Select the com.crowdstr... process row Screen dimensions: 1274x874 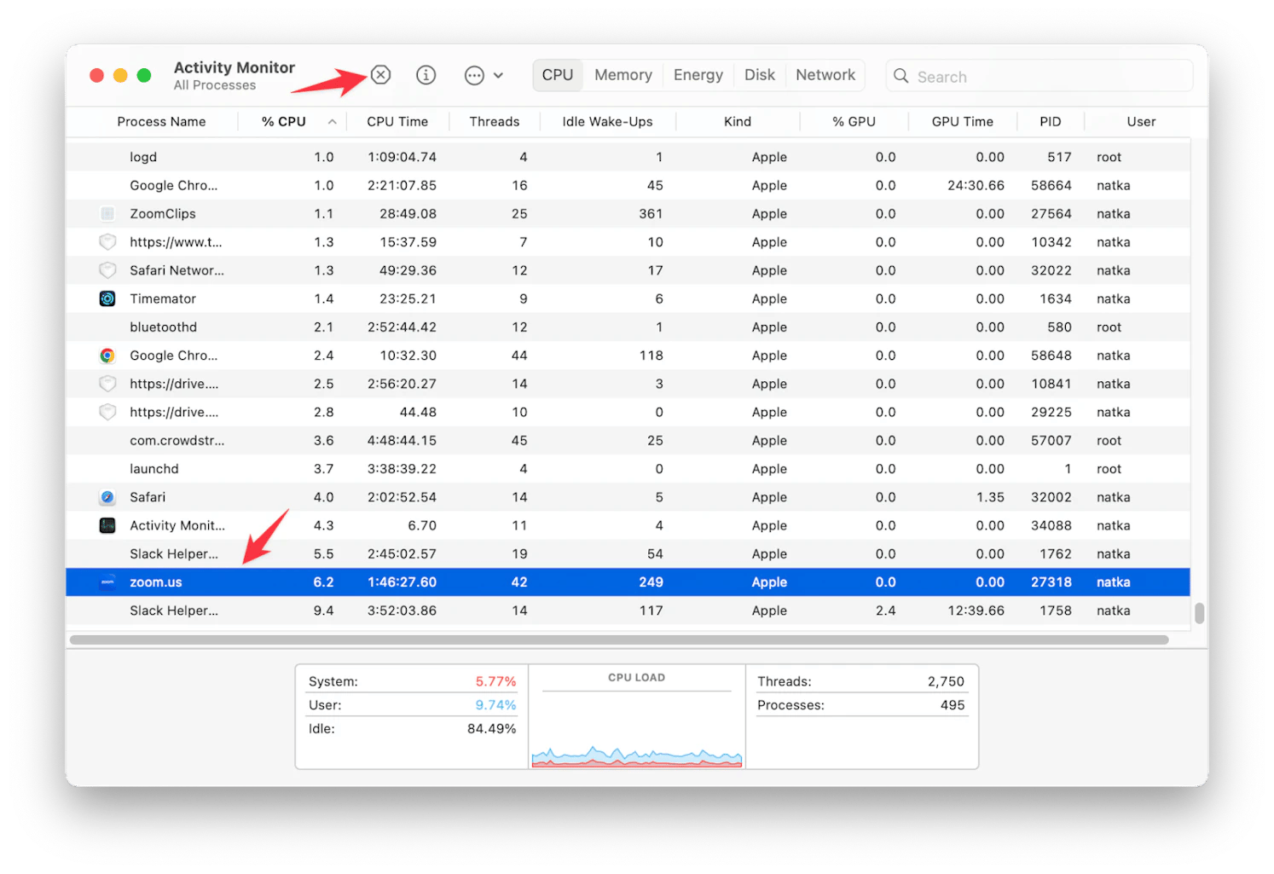pyautogui.click(x=628, y=441)
